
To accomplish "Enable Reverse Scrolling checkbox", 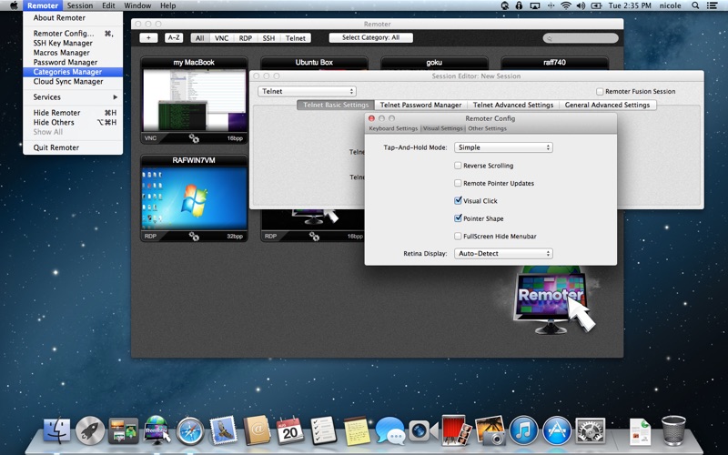I will pos(458,166).
